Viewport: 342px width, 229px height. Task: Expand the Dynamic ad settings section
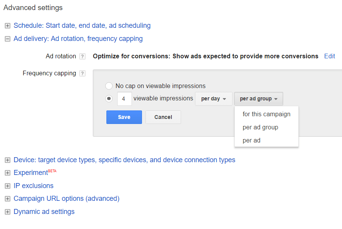[7, 212]
